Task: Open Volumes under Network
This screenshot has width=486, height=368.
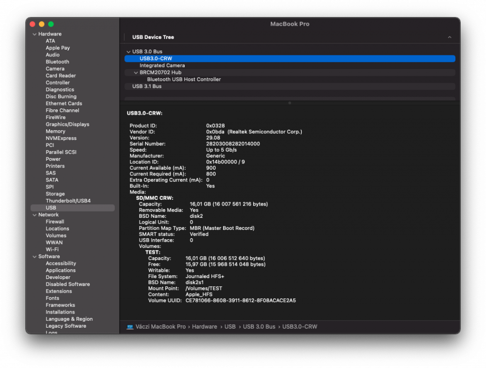Action: (56, 236)
